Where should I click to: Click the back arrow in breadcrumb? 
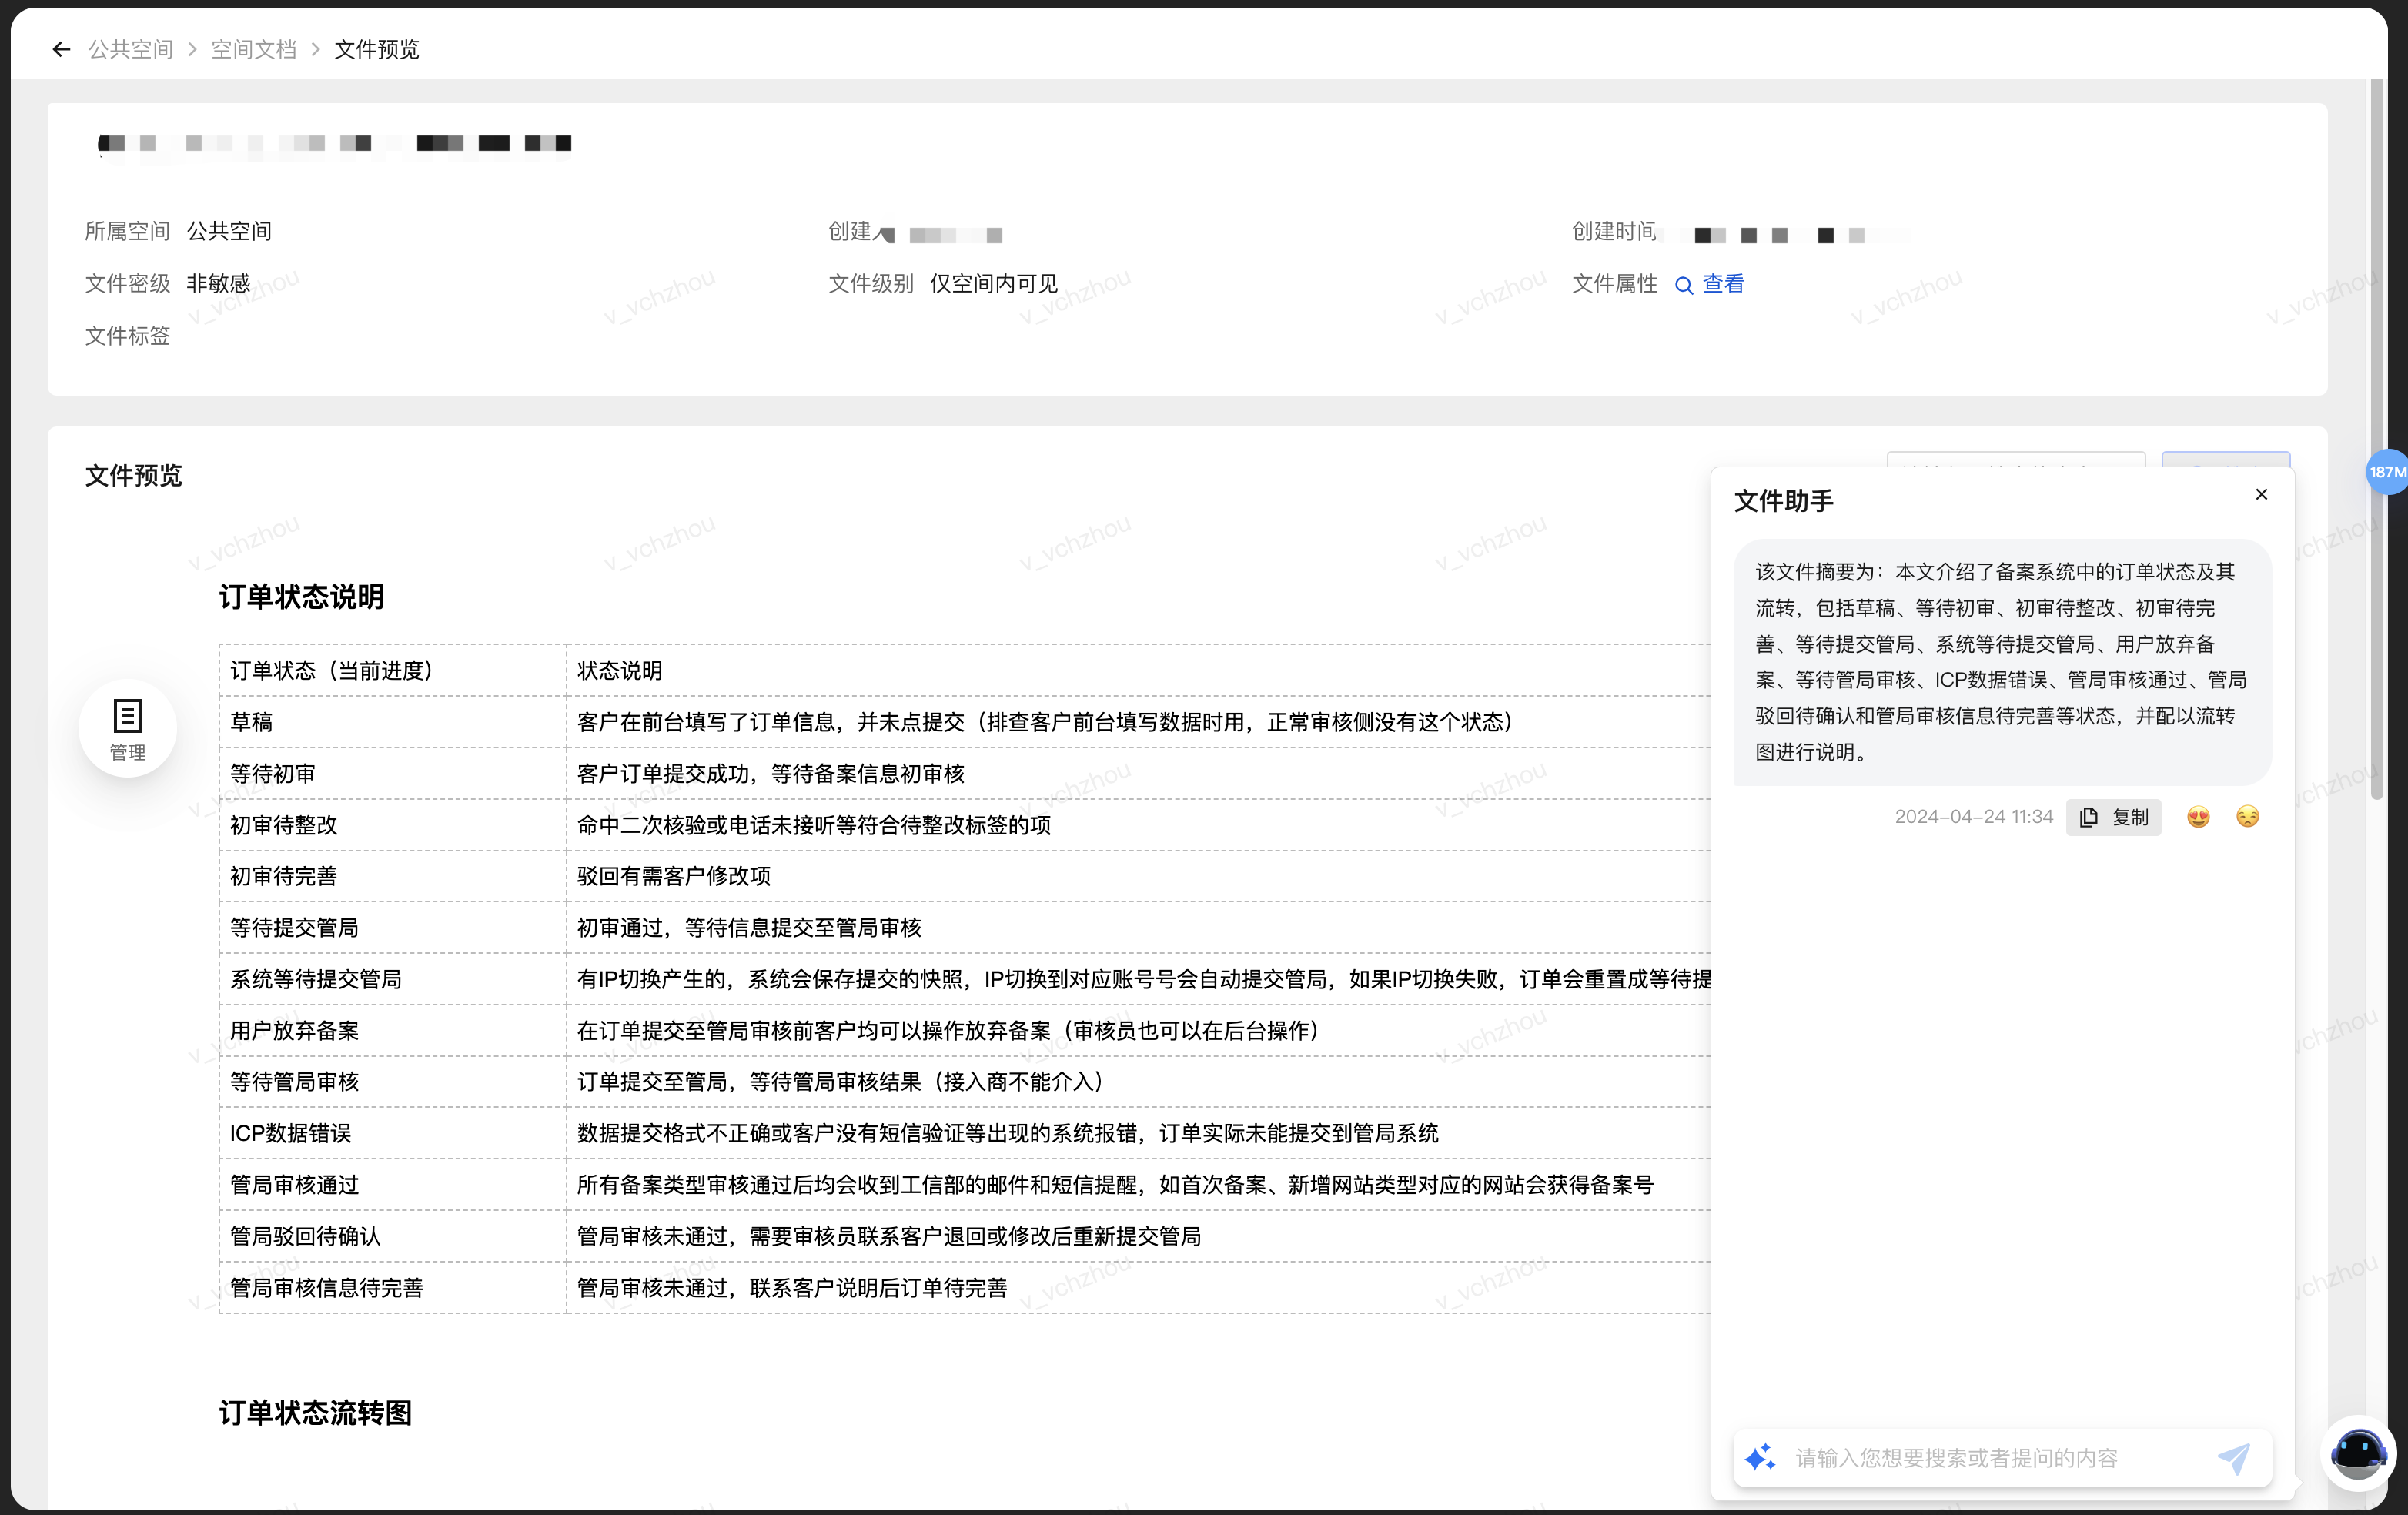click(x=61, y=49)
